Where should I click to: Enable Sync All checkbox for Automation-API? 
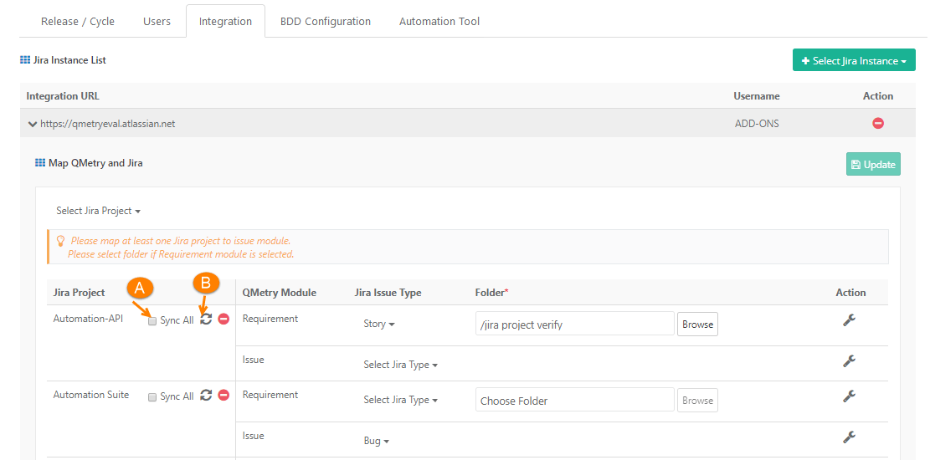click(152, 321)
